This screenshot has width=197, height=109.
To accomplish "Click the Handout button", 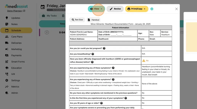I will (94, 20).
